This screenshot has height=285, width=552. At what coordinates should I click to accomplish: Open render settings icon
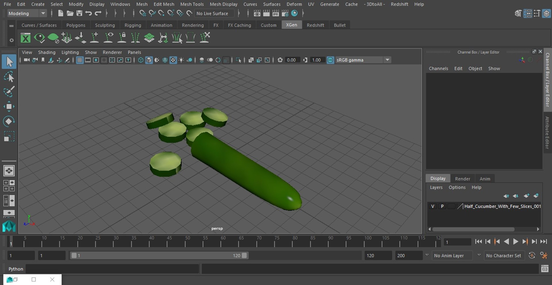(285, 13)
